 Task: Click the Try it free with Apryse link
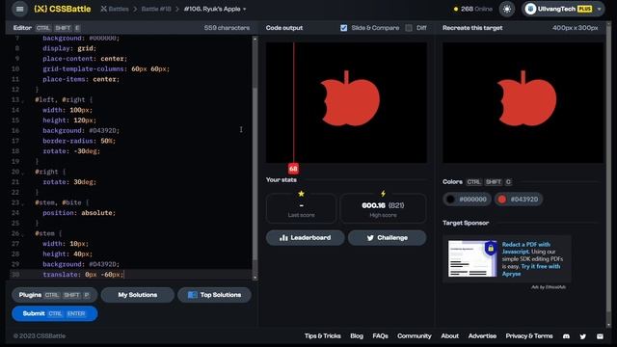pyautogui.click(x=531, y=270)
